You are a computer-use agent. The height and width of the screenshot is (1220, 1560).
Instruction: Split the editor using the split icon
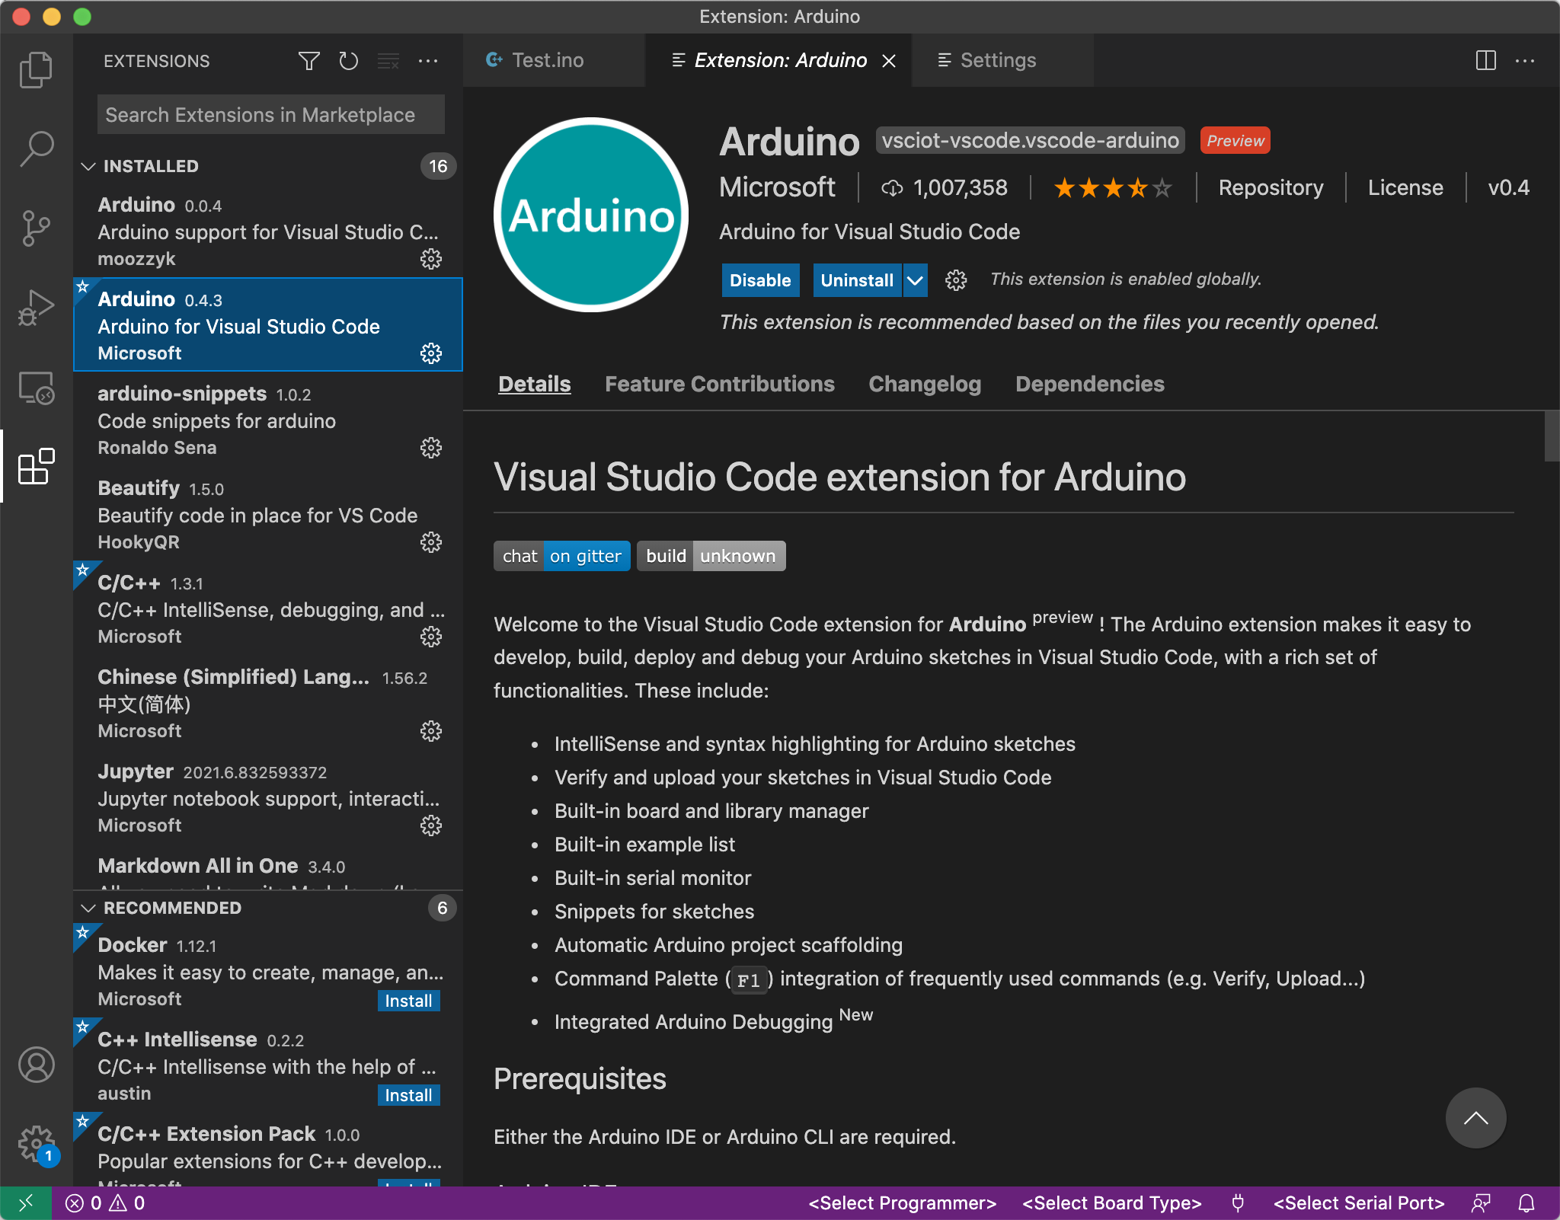(x=1486, y=60)
